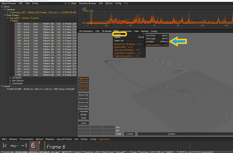Select Cross Locators... v1.0
Screen dimensions: 233x153
click(x=156, y=45)
